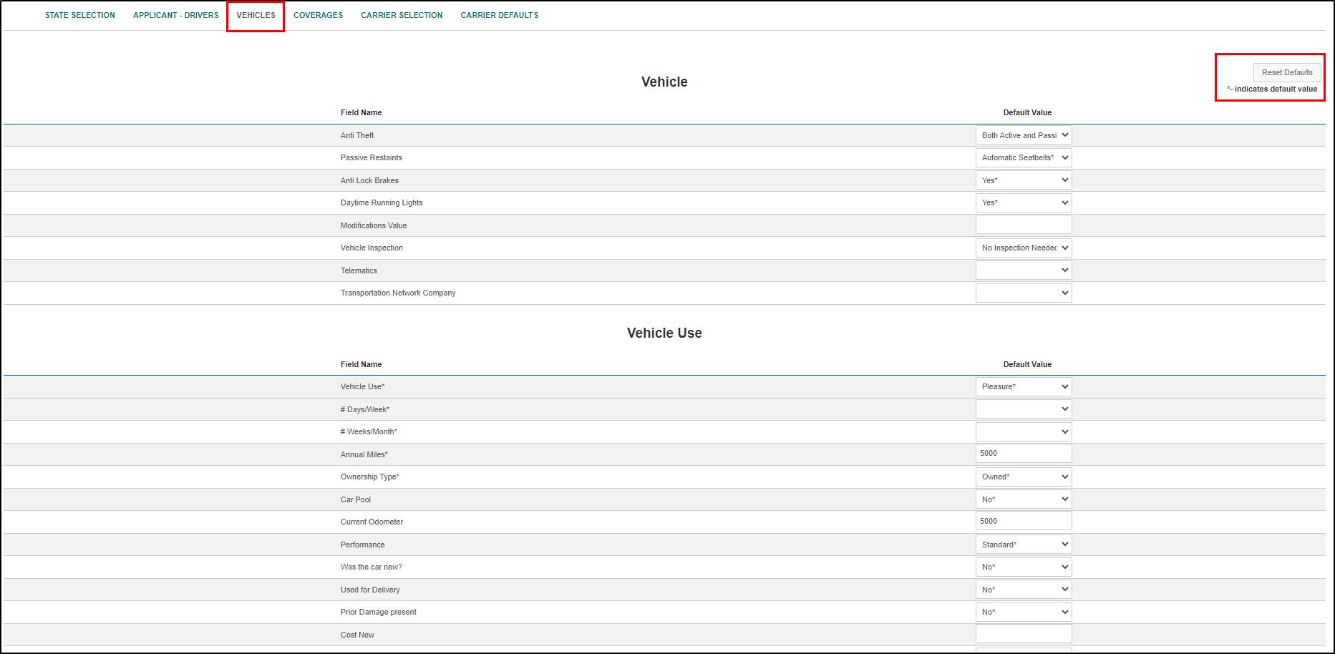Open the Carrier Selection tab
This screenshot has width=1335, height=654.
point(402,15)
